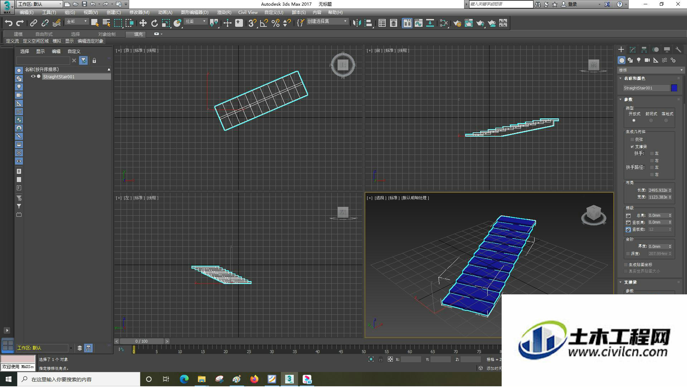Toggle 3D Snaps icon

click(x=252, y=23)
